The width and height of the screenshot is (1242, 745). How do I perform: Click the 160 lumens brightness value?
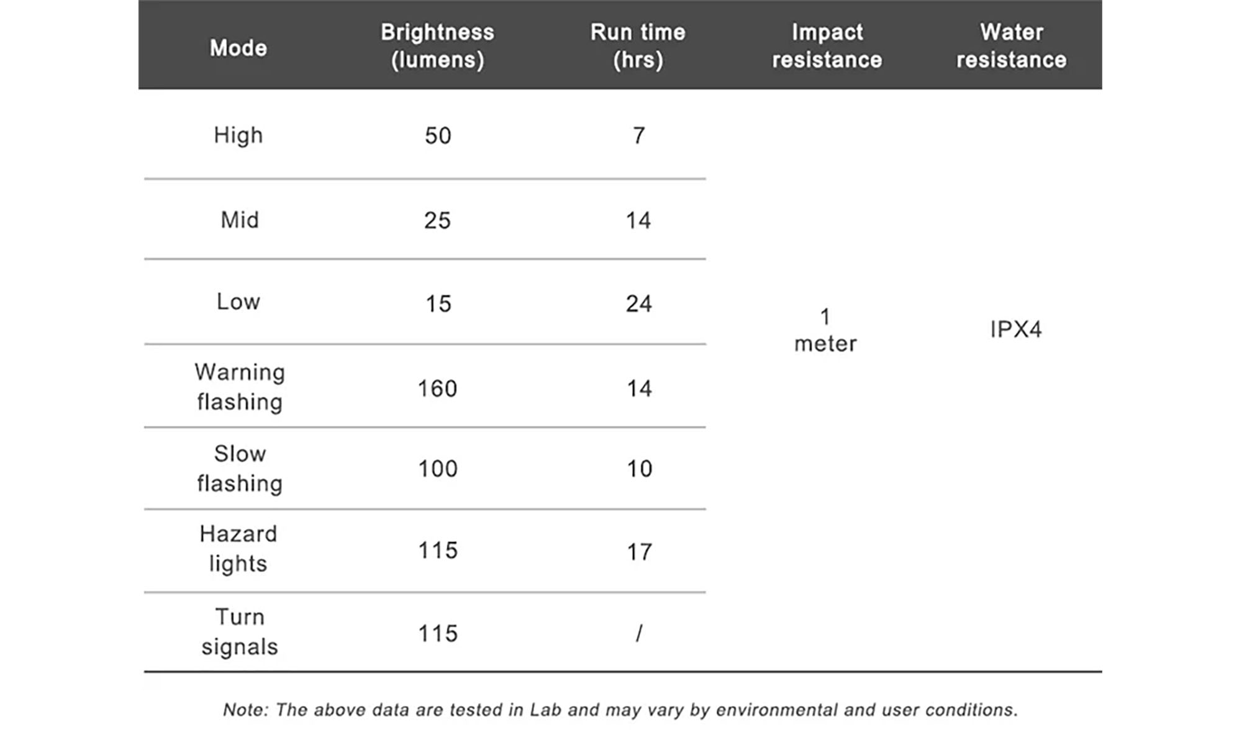coord(437,389)
